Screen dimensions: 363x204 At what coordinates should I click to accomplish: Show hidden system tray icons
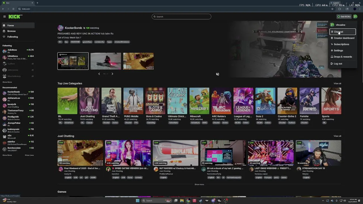[x=323, y=201]
